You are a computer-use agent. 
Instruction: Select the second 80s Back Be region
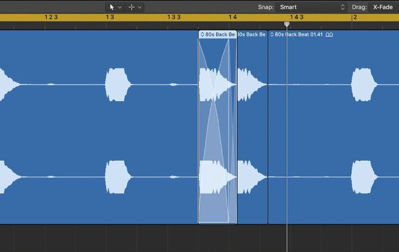252,127
